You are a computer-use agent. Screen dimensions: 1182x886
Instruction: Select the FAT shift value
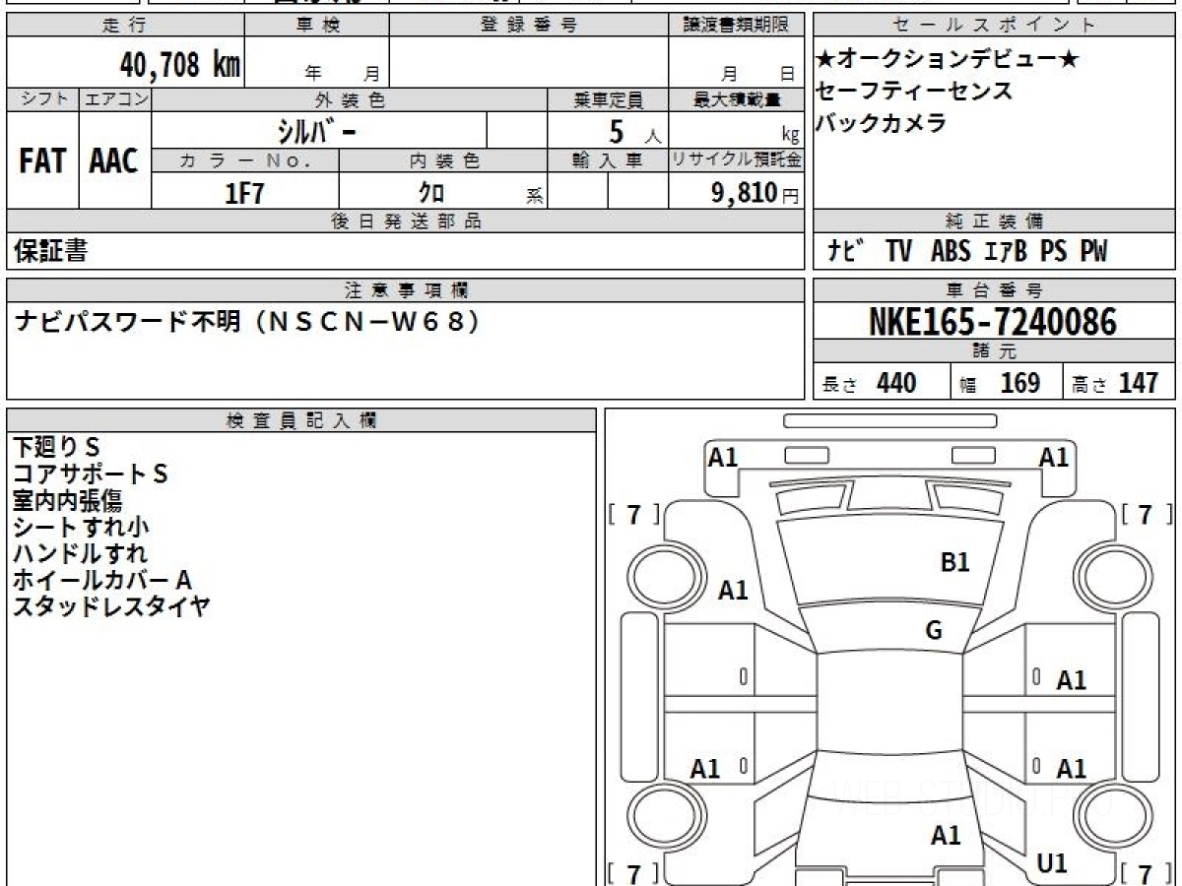click(x=42, y=161)
